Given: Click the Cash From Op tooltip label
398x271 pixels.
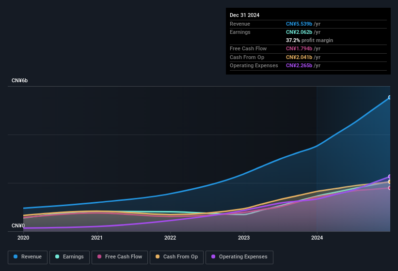Looking at the screenshot, I should coord(247,57).
